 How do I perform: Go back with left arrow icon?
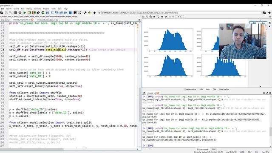94,13
